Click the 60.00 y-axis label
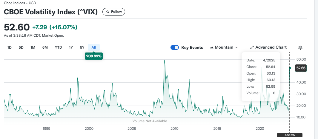 click(301, 59)
